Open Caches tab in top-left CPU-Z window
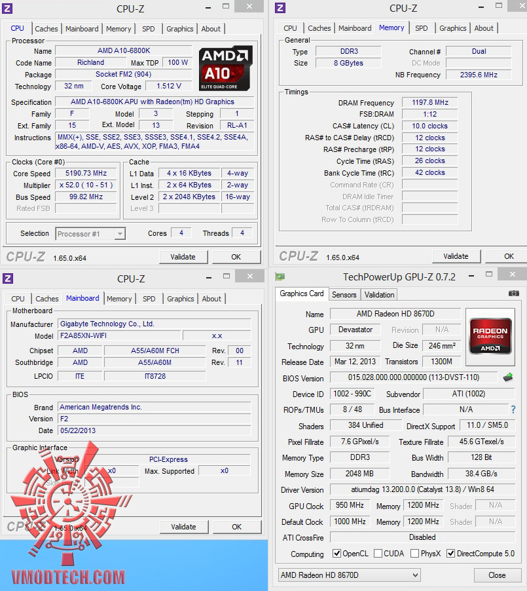 tap(46, 29)
